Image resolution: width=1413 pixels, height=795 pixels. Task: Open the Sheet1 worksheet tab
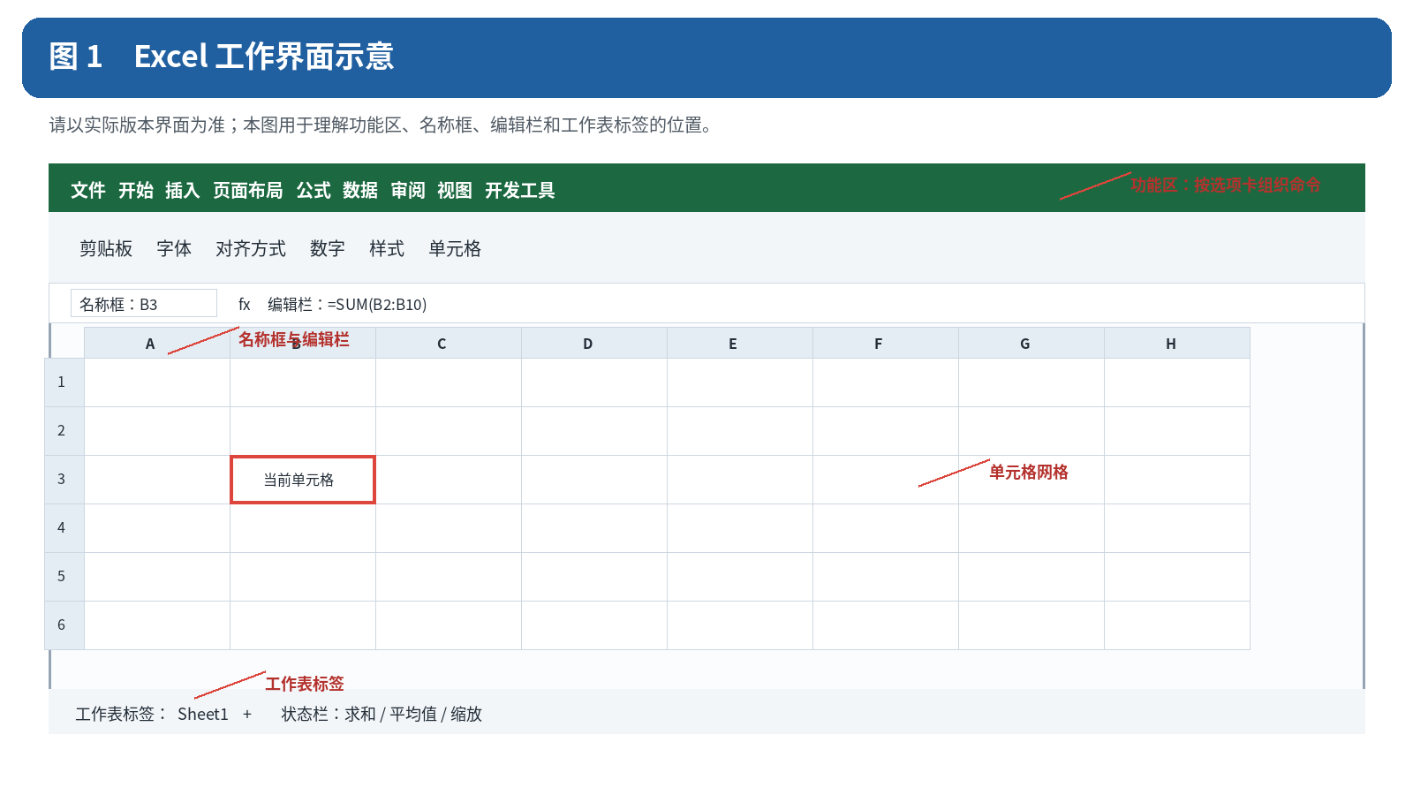[x=203, y=714]
